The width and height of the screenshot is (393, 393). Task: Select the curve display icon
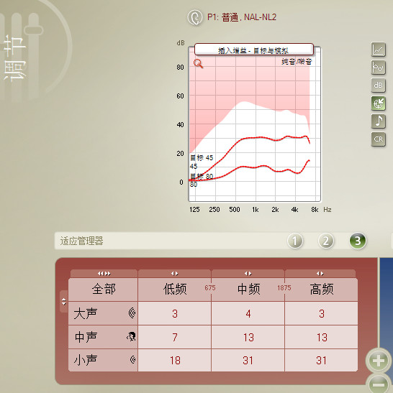tap(378, 68)
